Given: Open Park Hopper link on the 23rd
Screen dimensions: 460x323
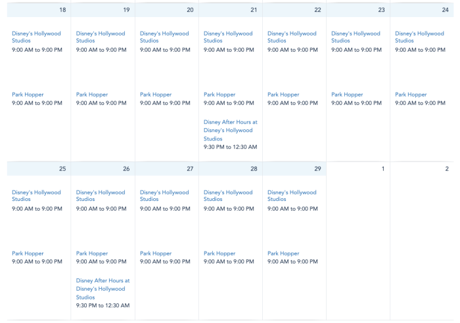Looking at the screenshot, I should point(347,95).
